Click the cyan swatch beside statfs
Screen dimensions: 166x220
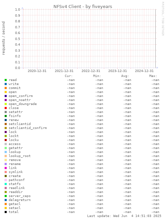6,184
